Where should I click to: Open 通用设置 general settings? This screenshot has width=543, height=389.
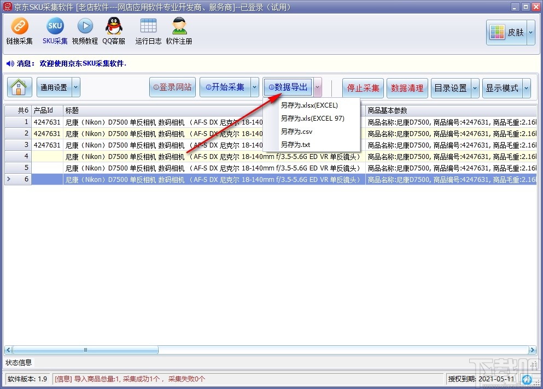point(54,87)
